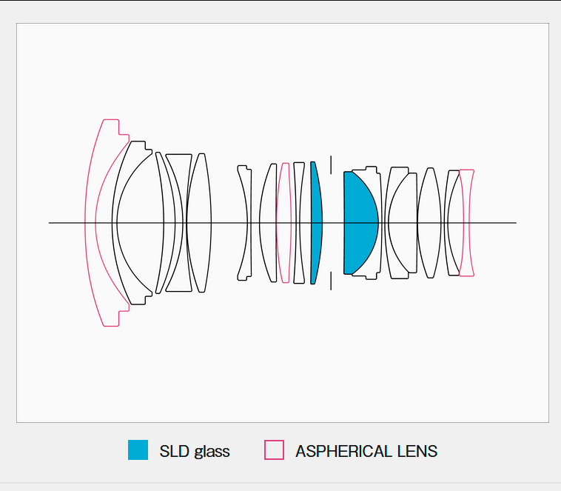Click the flat element before thin SLD glass

tap(299, 223)
